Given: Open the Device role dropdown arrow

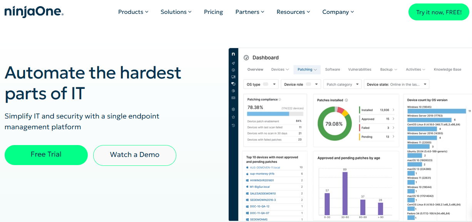Looking at the screenshot, I should [x=316, y=84].
